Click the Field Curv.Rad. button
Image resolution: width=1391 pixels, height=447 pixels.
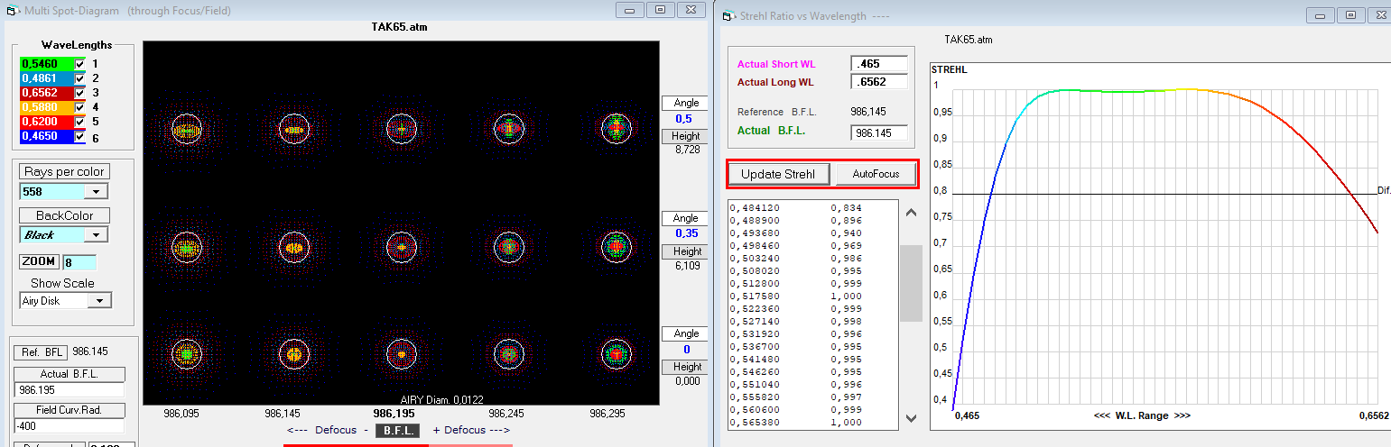pyautogui.click(x=70, y=409)
